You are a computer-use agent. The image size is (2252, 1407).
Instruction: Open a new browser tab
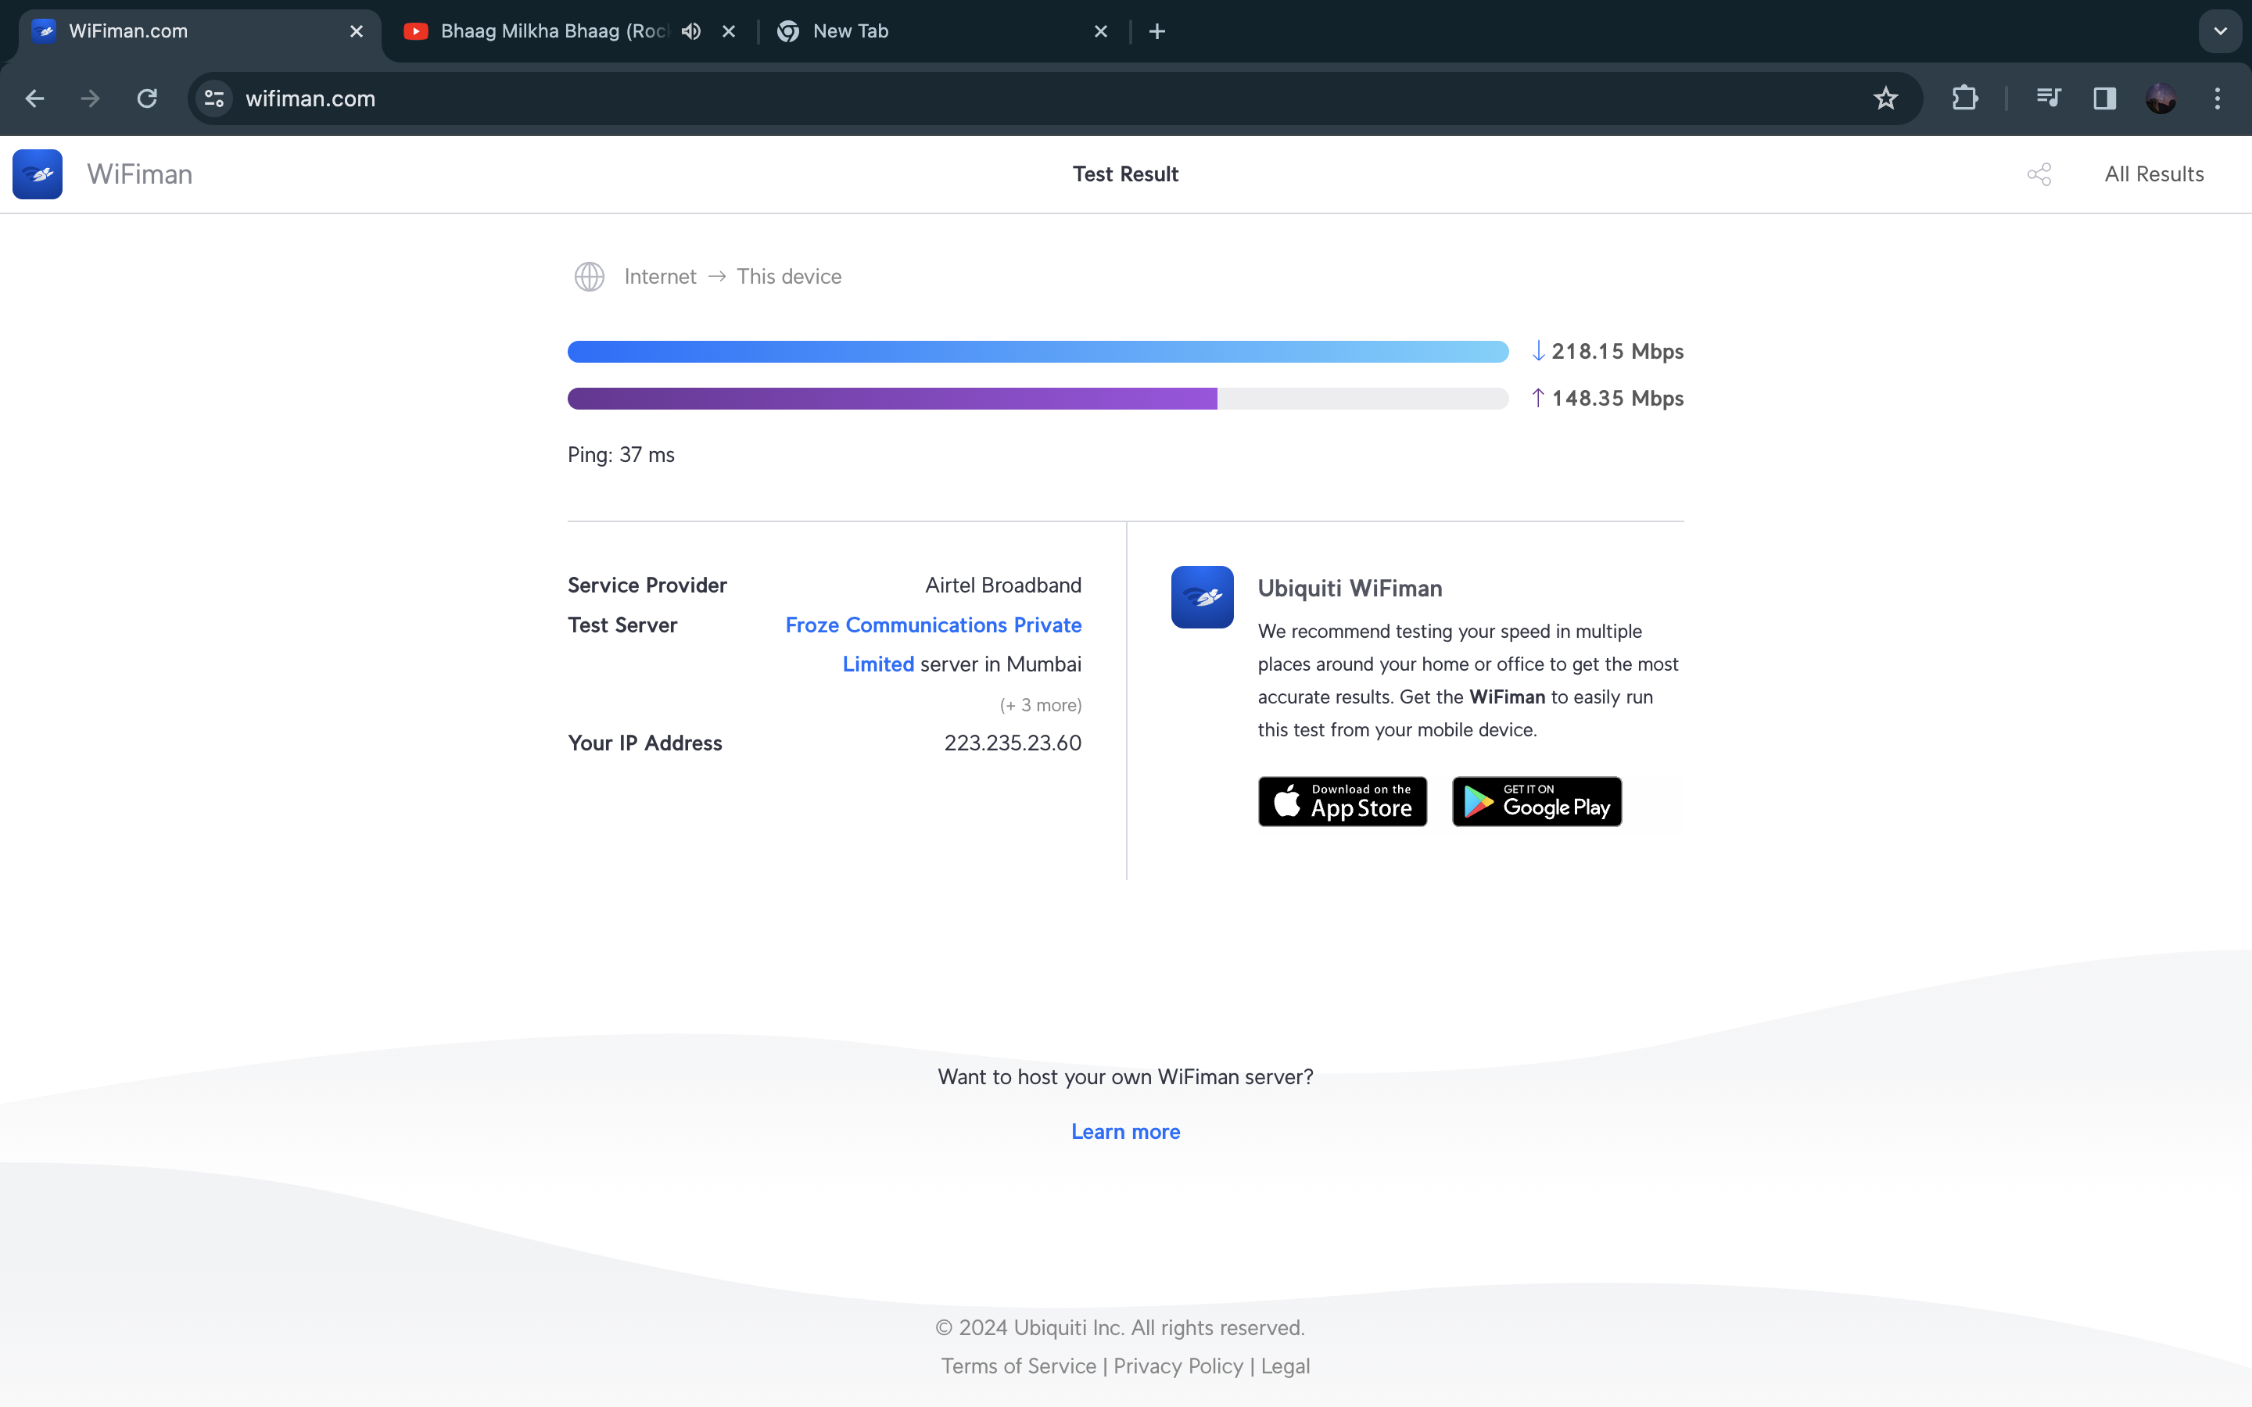(x=1156, y=31)
